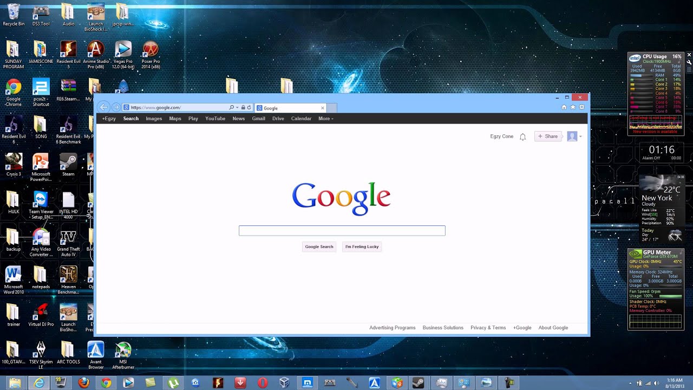Viewport: 693px width, 390px height.
Task: Open the +Egzy link in the Google bar
Action: (109, 119)
